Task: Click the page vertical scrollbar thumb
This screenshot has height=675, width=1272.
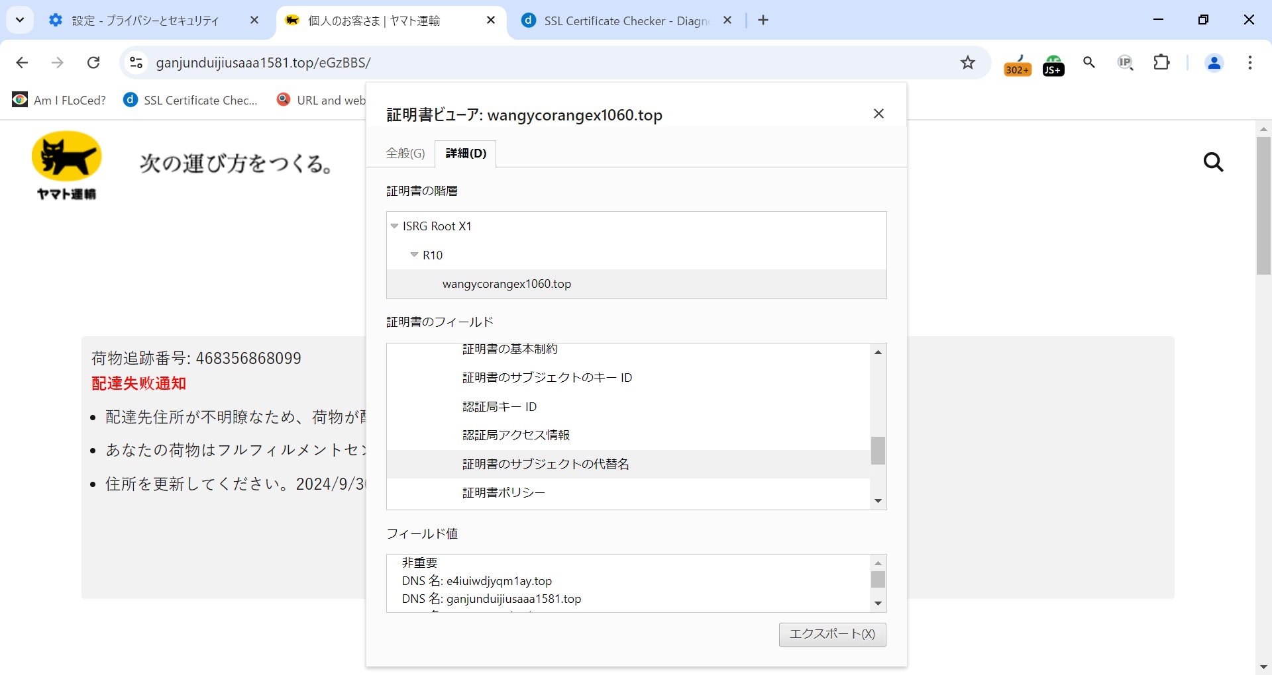Action: click(1263, 205)
